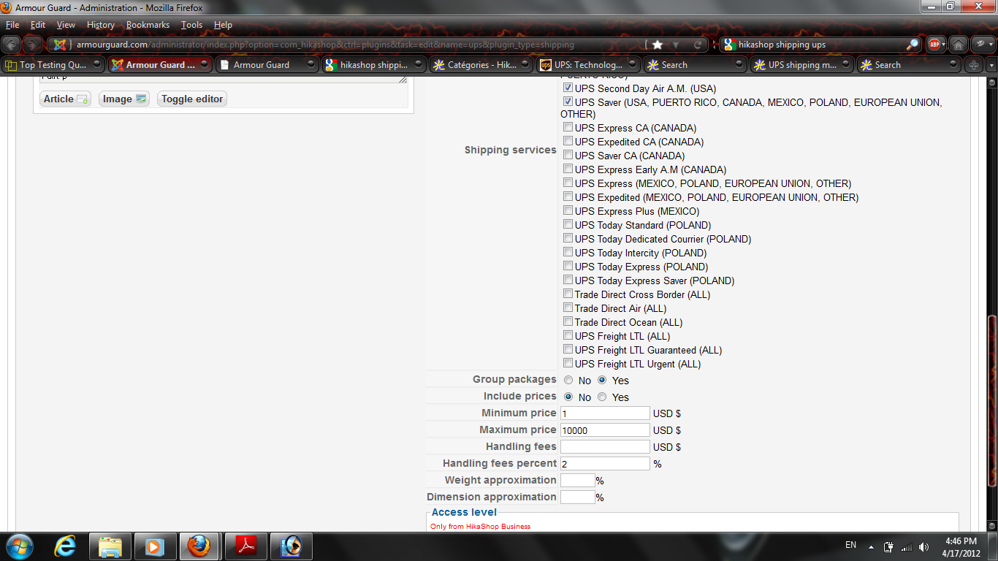Open Windows Explorer folder on taskbar
This screenshot has width=998, height=561.
[110, 546]
